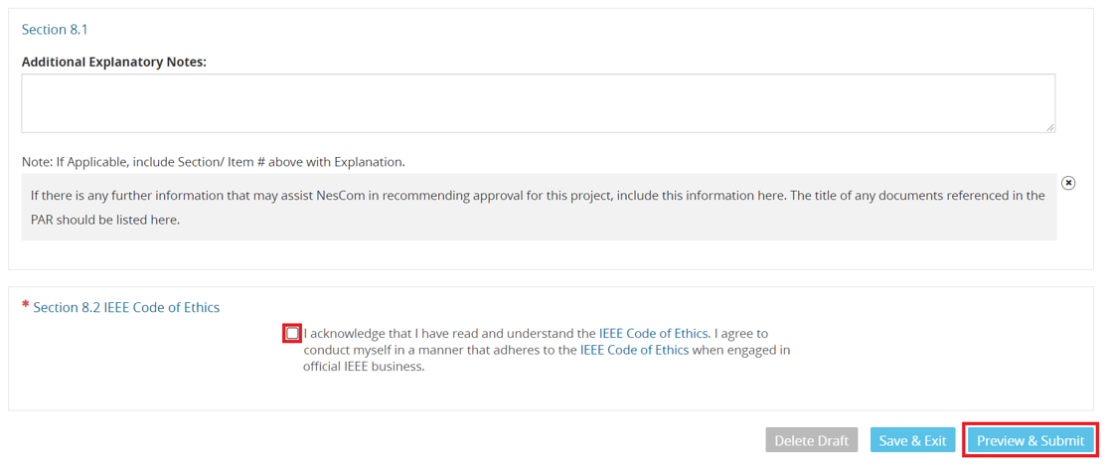The width and height of the screenshot is (1108, 470).
Task: Click the 'official IEEE business' text line
Action: (364, 367)
